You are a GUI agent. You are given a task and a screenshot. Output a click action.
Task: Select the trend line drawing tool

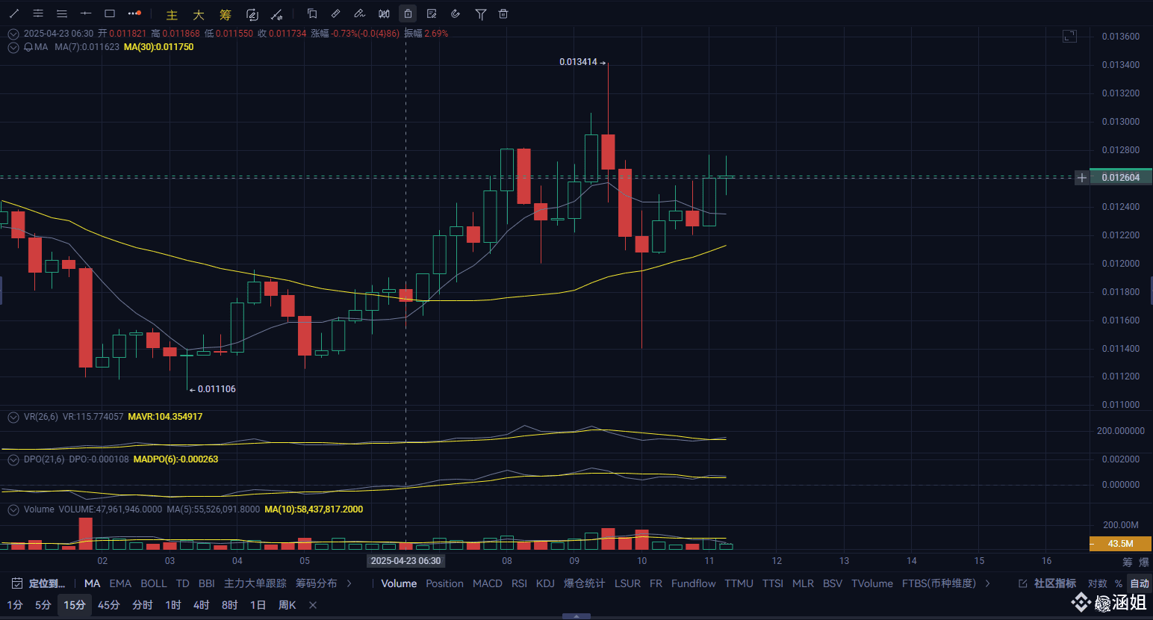pos(13,13)
